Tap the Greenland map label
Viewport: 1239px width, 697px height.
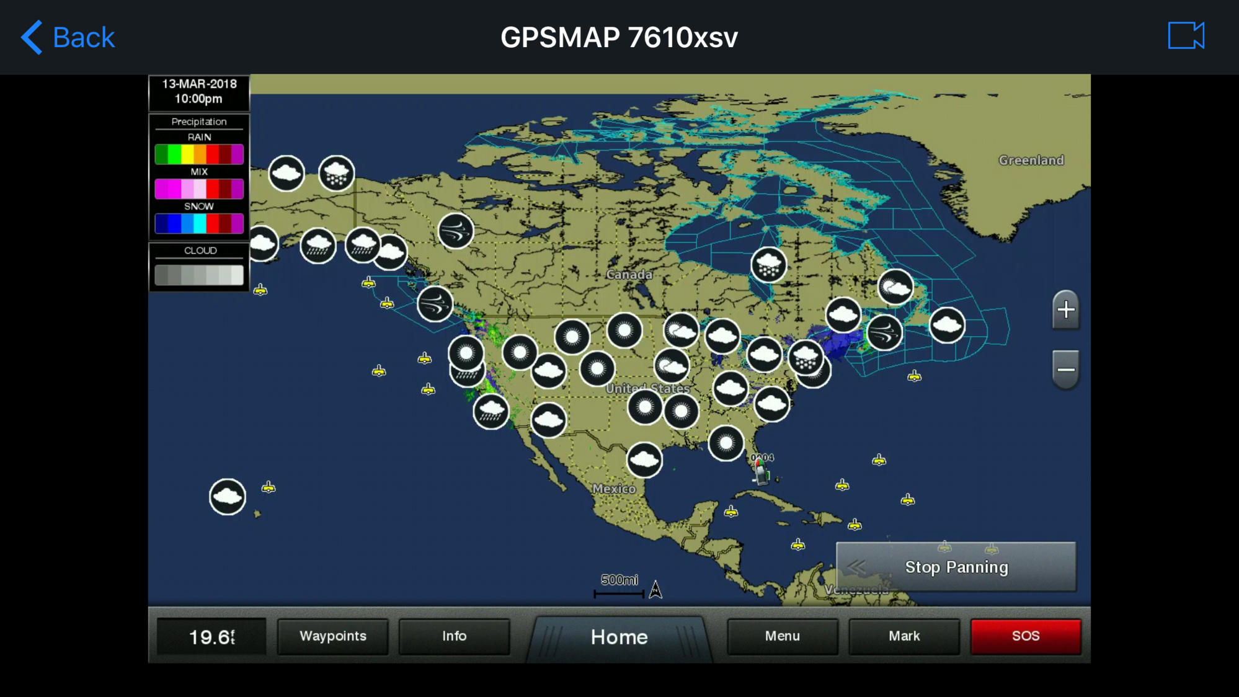pos(1031,160)
